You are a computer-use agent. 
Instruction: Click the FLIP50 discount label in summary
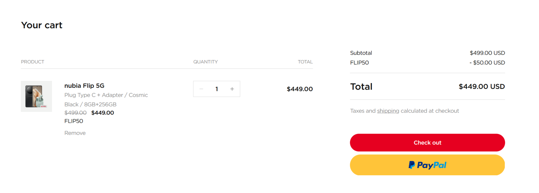(359, 63)
